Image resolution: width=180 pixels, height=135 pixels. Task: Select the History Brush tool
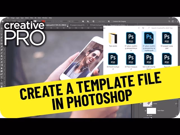[2, 59]
